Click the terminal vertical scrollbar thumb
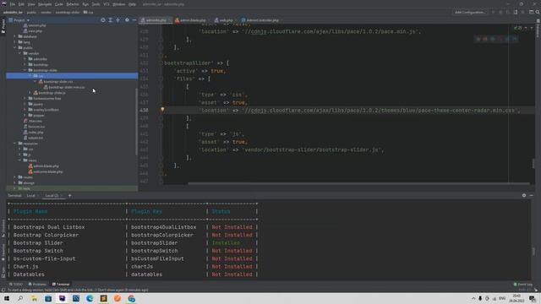The image size is (541, 304). coord(533,252)
